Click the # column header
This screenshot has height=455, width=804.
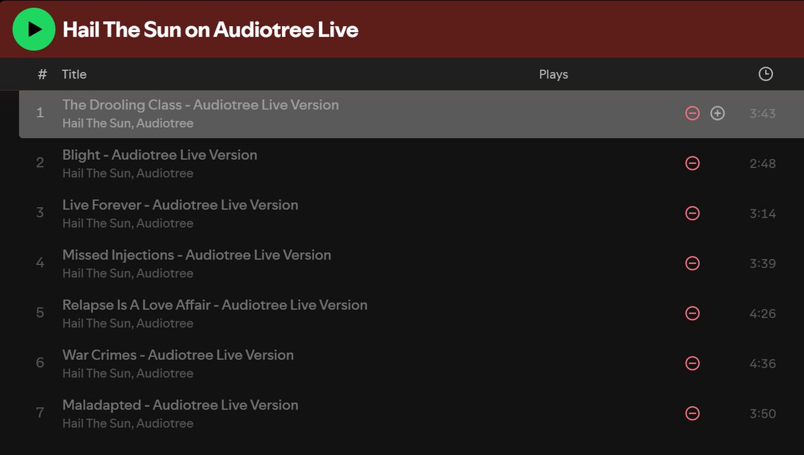click(x=42, y=74)
